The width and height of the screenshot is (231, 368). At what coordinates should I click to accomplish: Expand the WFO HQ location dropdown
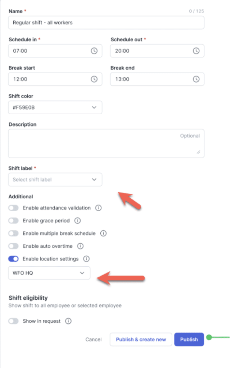(x=49, y=273)
